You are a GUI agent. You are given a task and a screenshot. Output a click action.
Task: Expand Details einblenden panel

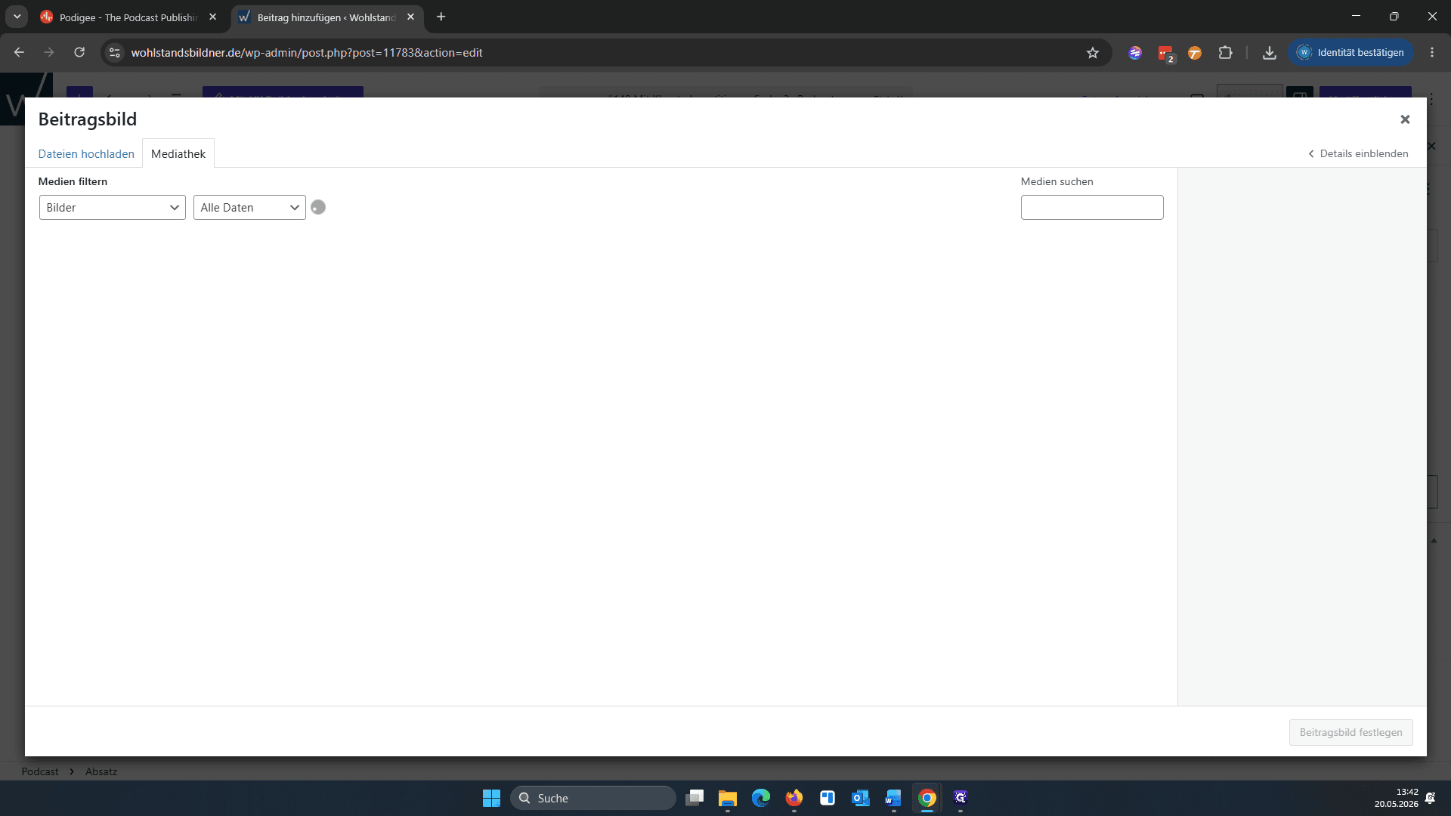coord(1358,154)
